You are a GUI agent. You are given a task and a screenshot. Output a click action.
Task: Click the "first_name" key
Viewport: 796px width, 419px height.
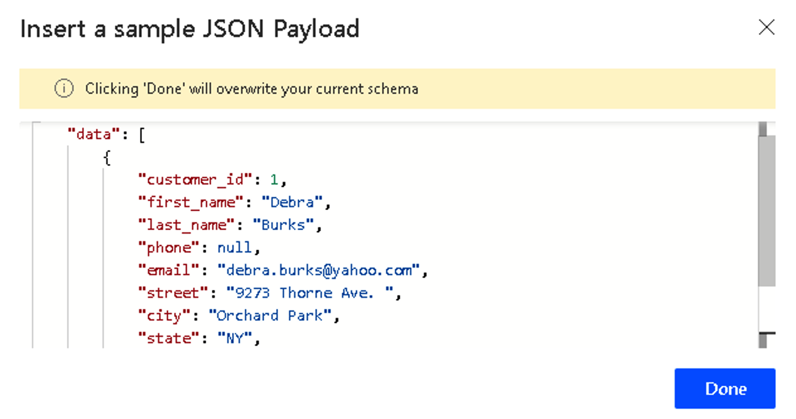coord(191,202)
